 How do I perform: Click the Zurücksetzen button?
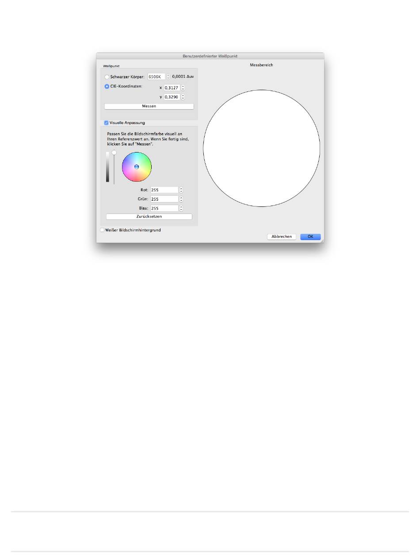149,217
